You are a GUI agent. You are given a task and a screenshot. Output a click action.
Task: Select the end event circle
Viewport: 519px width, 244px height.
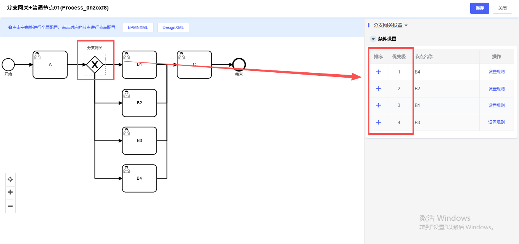point(239,65)
